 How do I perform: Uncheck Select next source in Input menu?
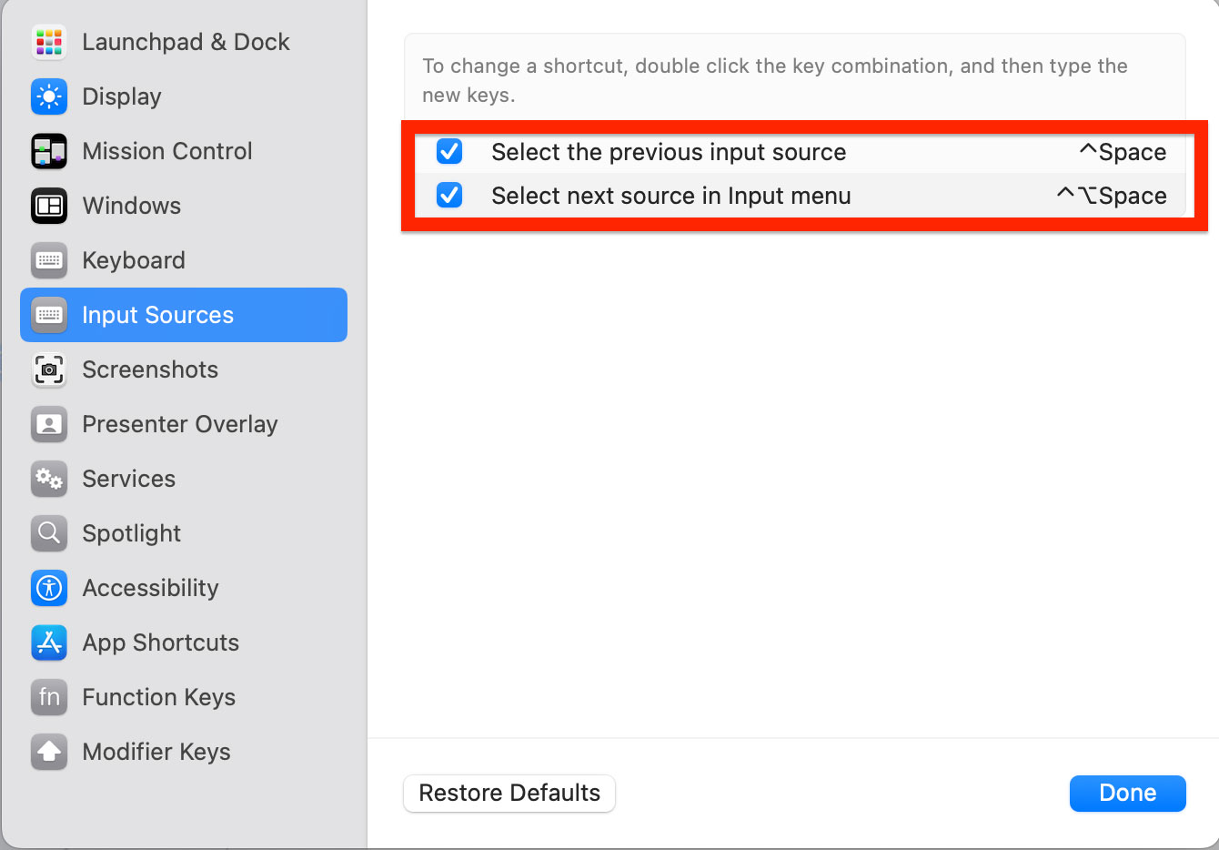click(449, 195)
